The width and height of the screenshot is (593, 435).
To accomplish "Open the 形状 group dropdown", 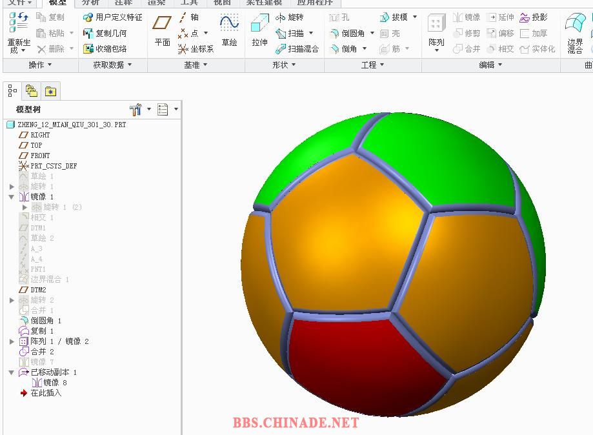I will click(284, 65).
